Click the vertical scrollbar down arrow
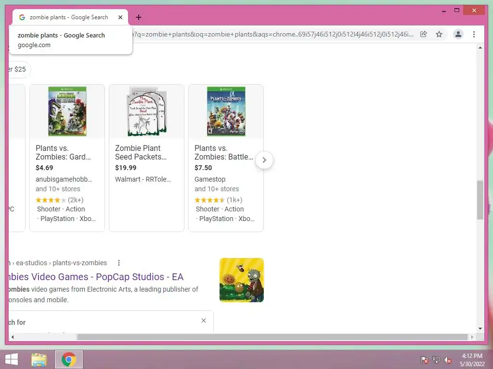This screenshot has width=493, height=369. click(x=480, y=329)
